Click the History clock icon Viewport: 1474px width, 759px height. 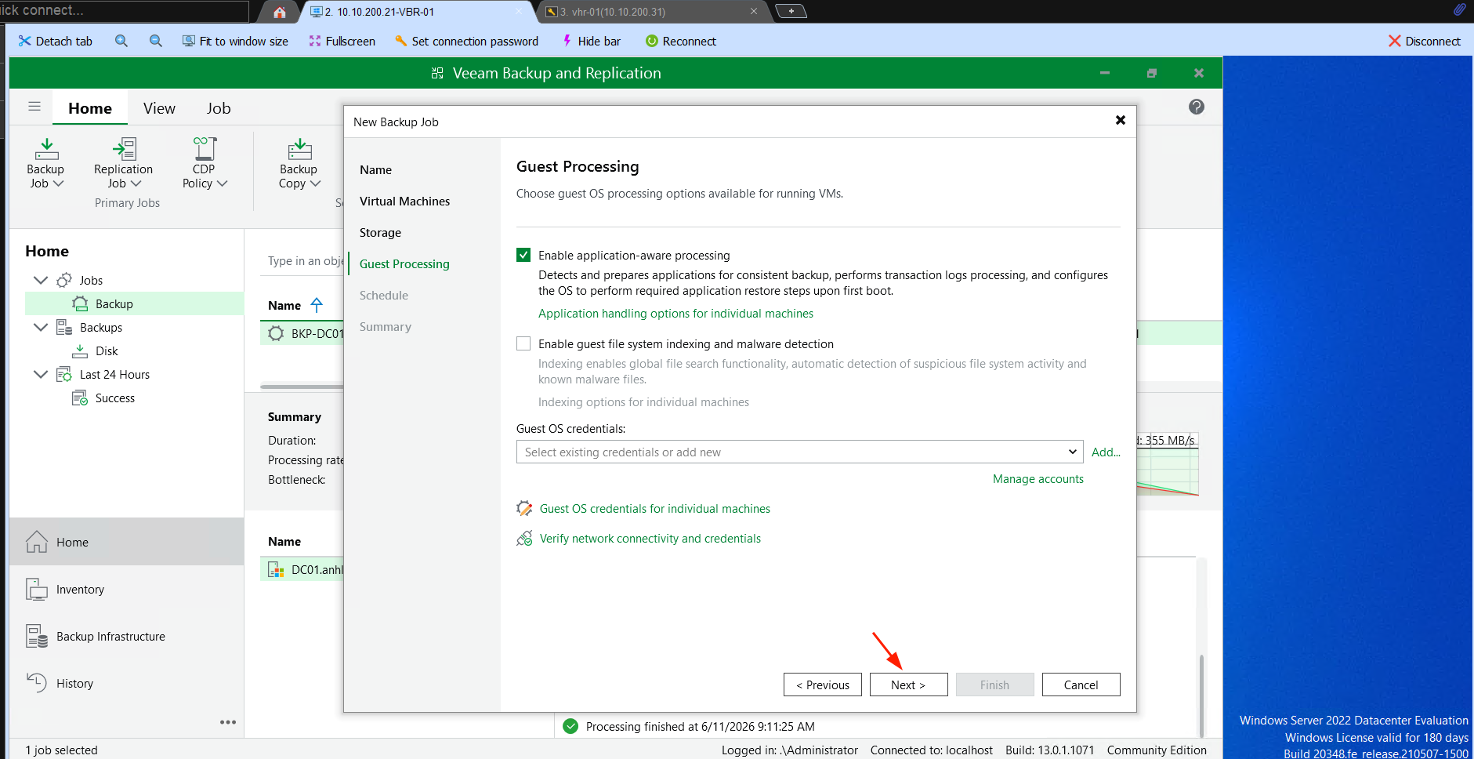coord(37,683)
